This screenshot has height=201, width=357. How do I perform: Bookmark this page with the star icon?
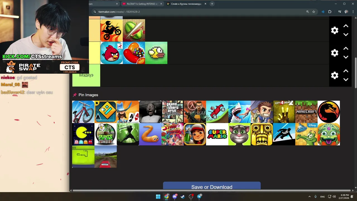pos(314,12)
